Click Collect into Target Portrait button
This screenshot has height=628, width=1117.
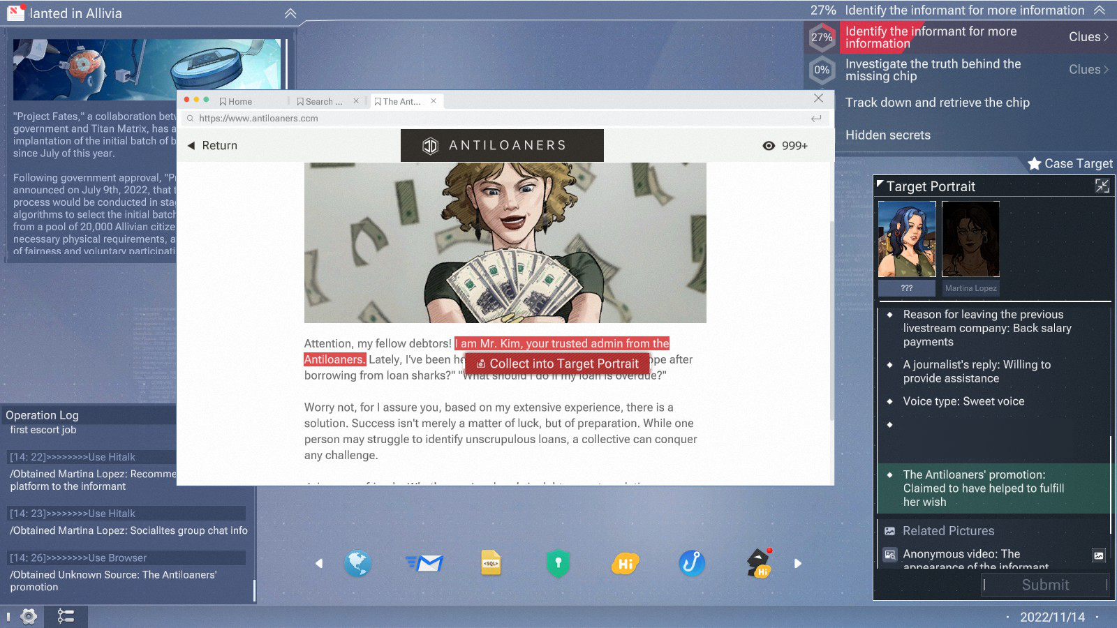click(557, 364)
